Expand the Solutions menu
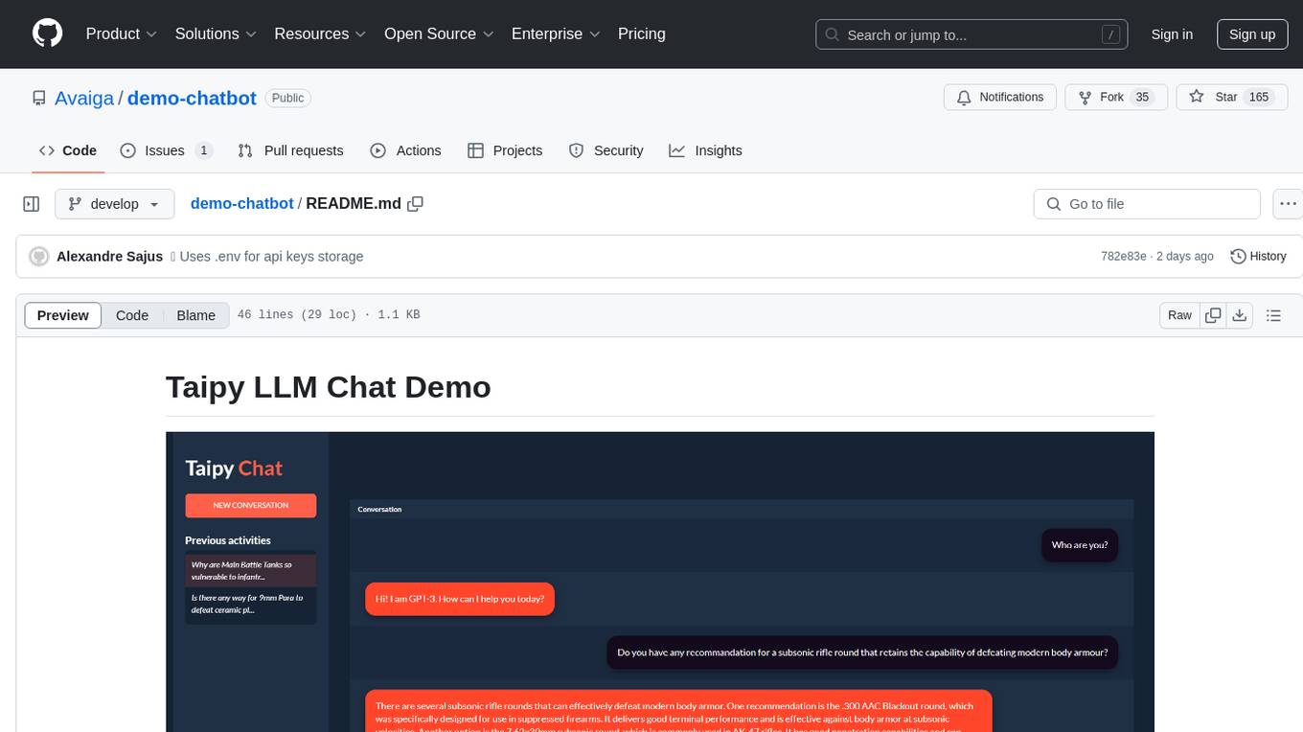The image size is (1303, 732). tap(216, 34)
